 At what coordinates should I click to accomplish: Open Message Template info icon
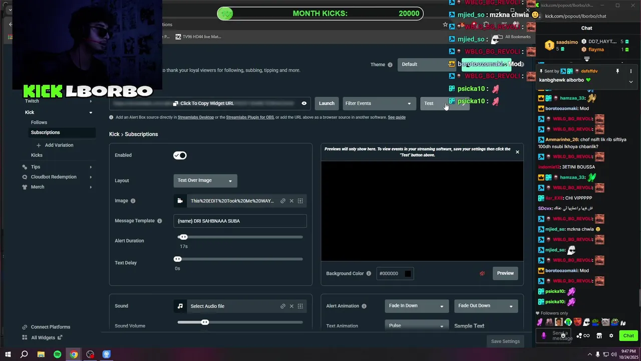(x=160, y=221)
